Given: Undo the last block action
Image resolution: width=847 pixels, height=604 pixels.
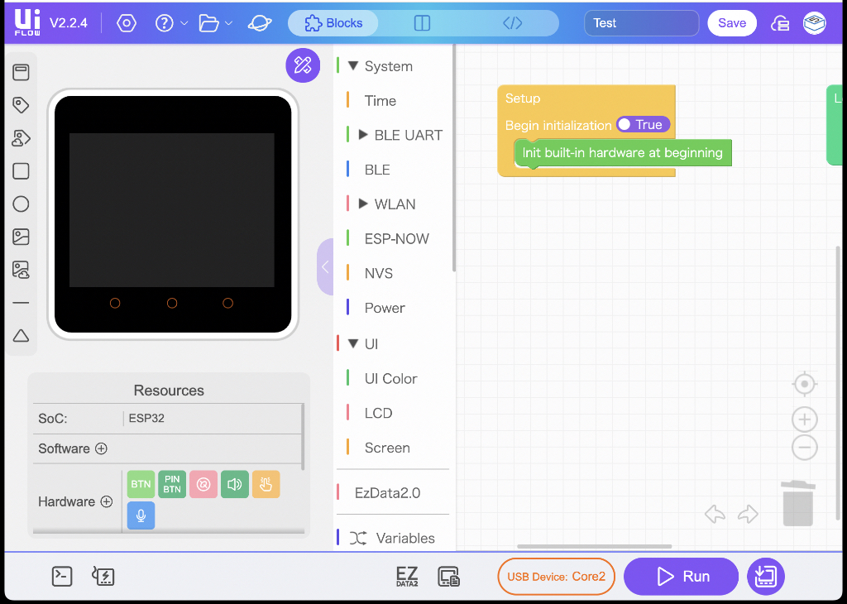Looking at the screenshot, I should click(715, 514).
